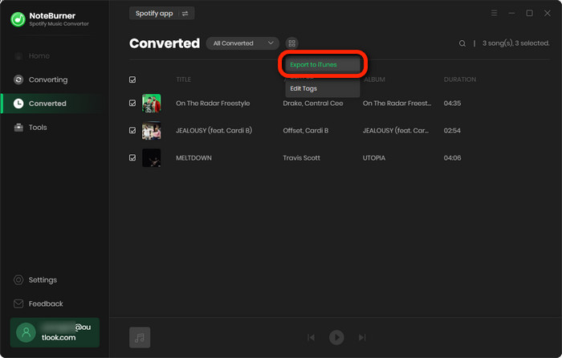Click artist Drake, Central Cee
The width and height of the screenshot is (562, 358).
(x=313, y=104)
